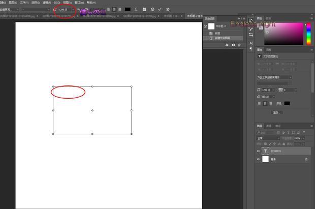Cancel the text edit with the circle-slash icon
This screenshot has height=209, width=315.
[152, 9]
